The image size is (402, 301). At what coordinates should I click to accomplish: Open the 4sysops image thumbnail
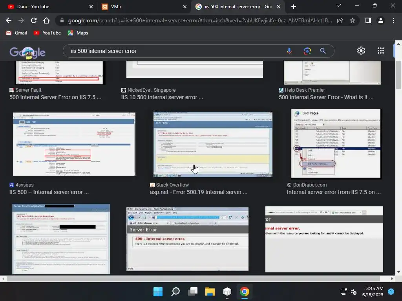point(74,144)
